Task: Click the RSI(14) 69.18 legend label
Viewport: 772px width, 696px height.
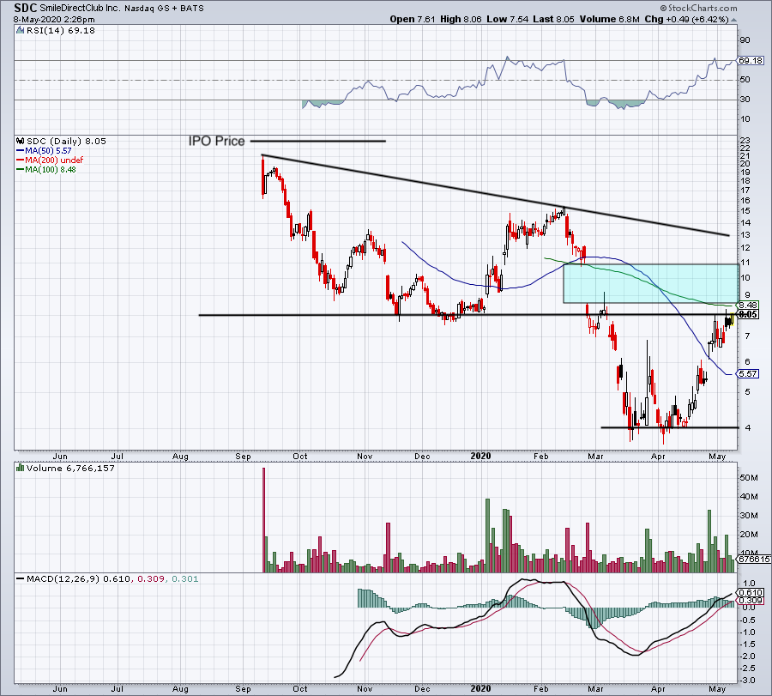Action: [61, 30]
